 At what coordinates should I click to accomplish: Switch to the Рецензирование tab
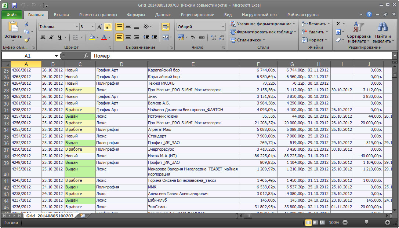[x=197, y=15]
